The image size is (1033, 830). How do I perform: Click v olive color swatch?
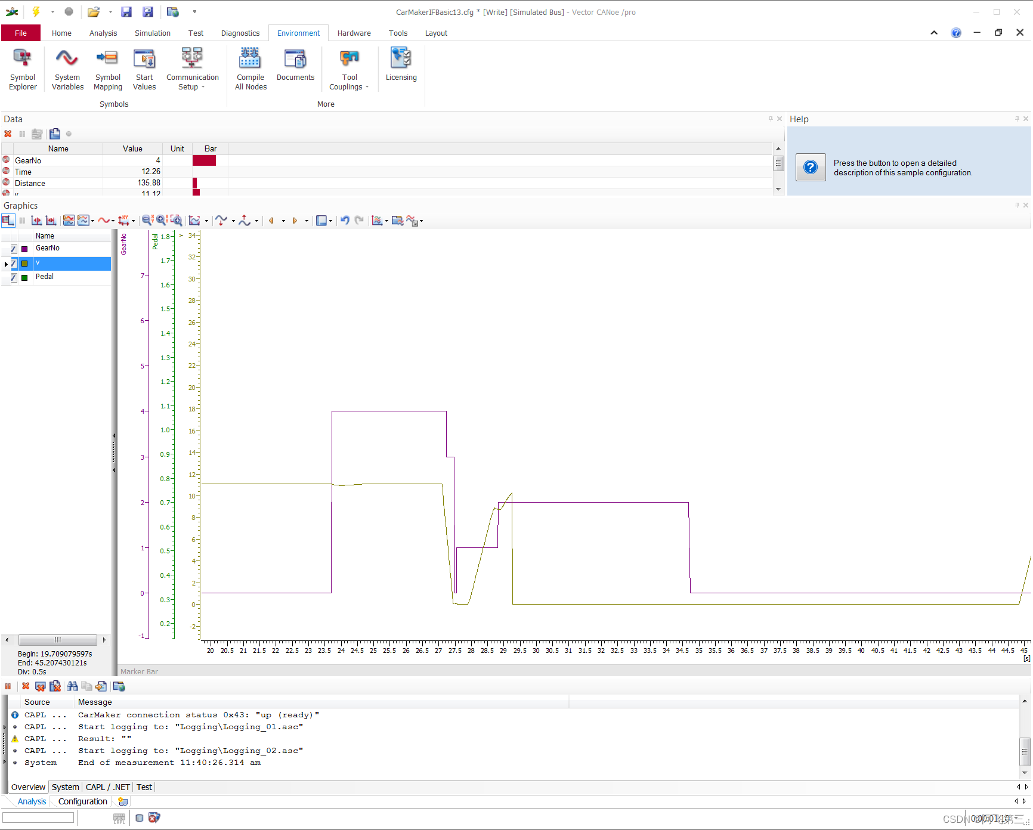click(x=24, y=264)
